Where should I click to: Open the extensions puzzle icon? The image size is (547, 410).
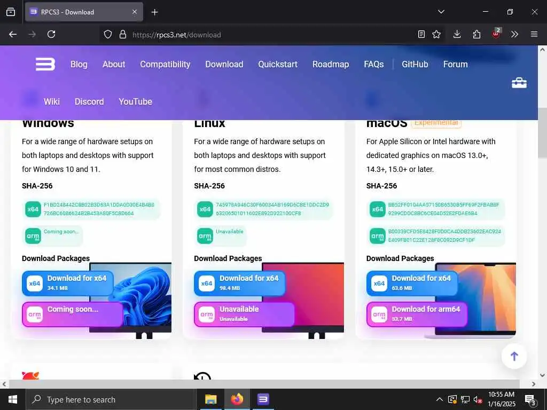(x=476, y=34)
